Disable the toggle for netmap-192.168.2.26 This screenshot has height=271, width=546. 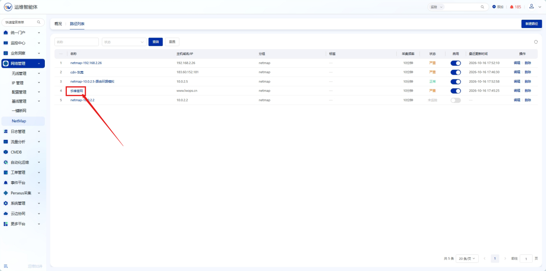point(455,63)
